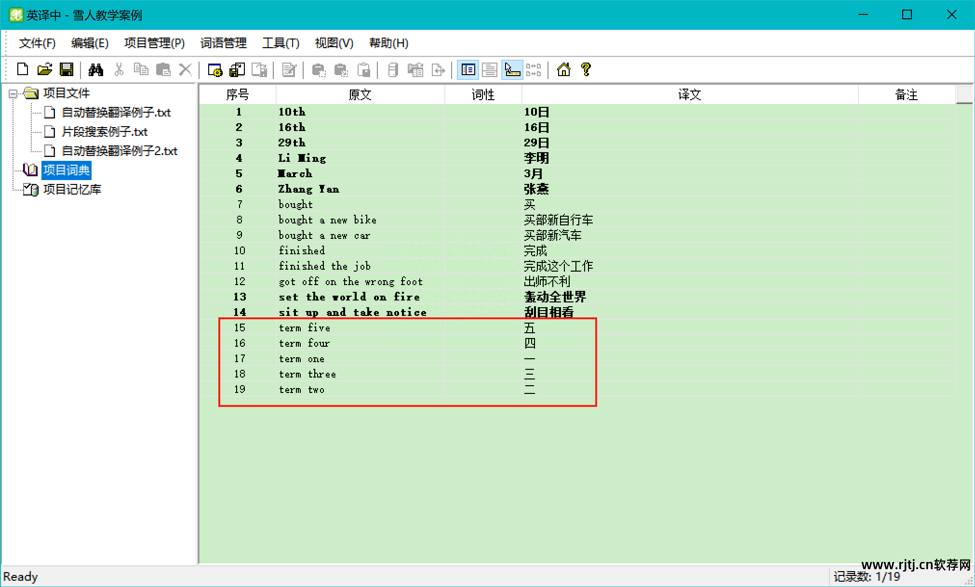Click the Save floppy disk icon

pyautogui.click(x=67, y=70)
